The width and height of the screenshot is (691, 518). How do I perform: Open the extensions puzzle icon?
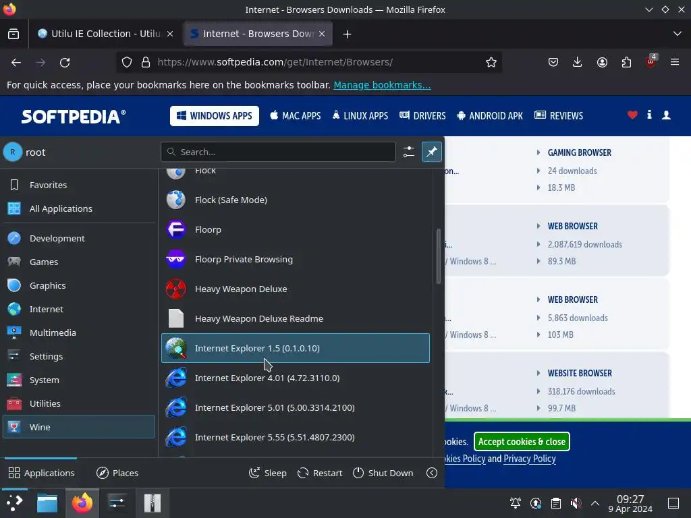(x=626, y=63)
